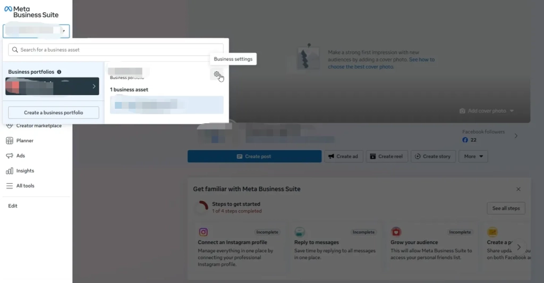
Task: Close the Get familiar with Meta Business Suite card
Action: coord(518,189)
